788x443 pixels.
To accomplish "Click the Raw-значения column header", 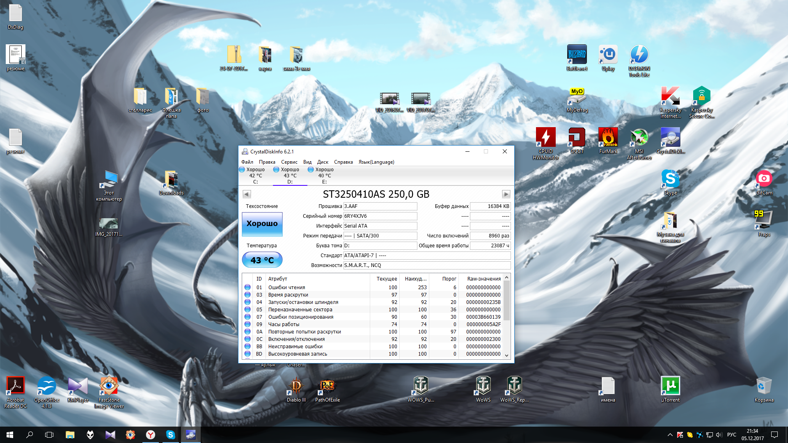I will [x=480, y=279].
